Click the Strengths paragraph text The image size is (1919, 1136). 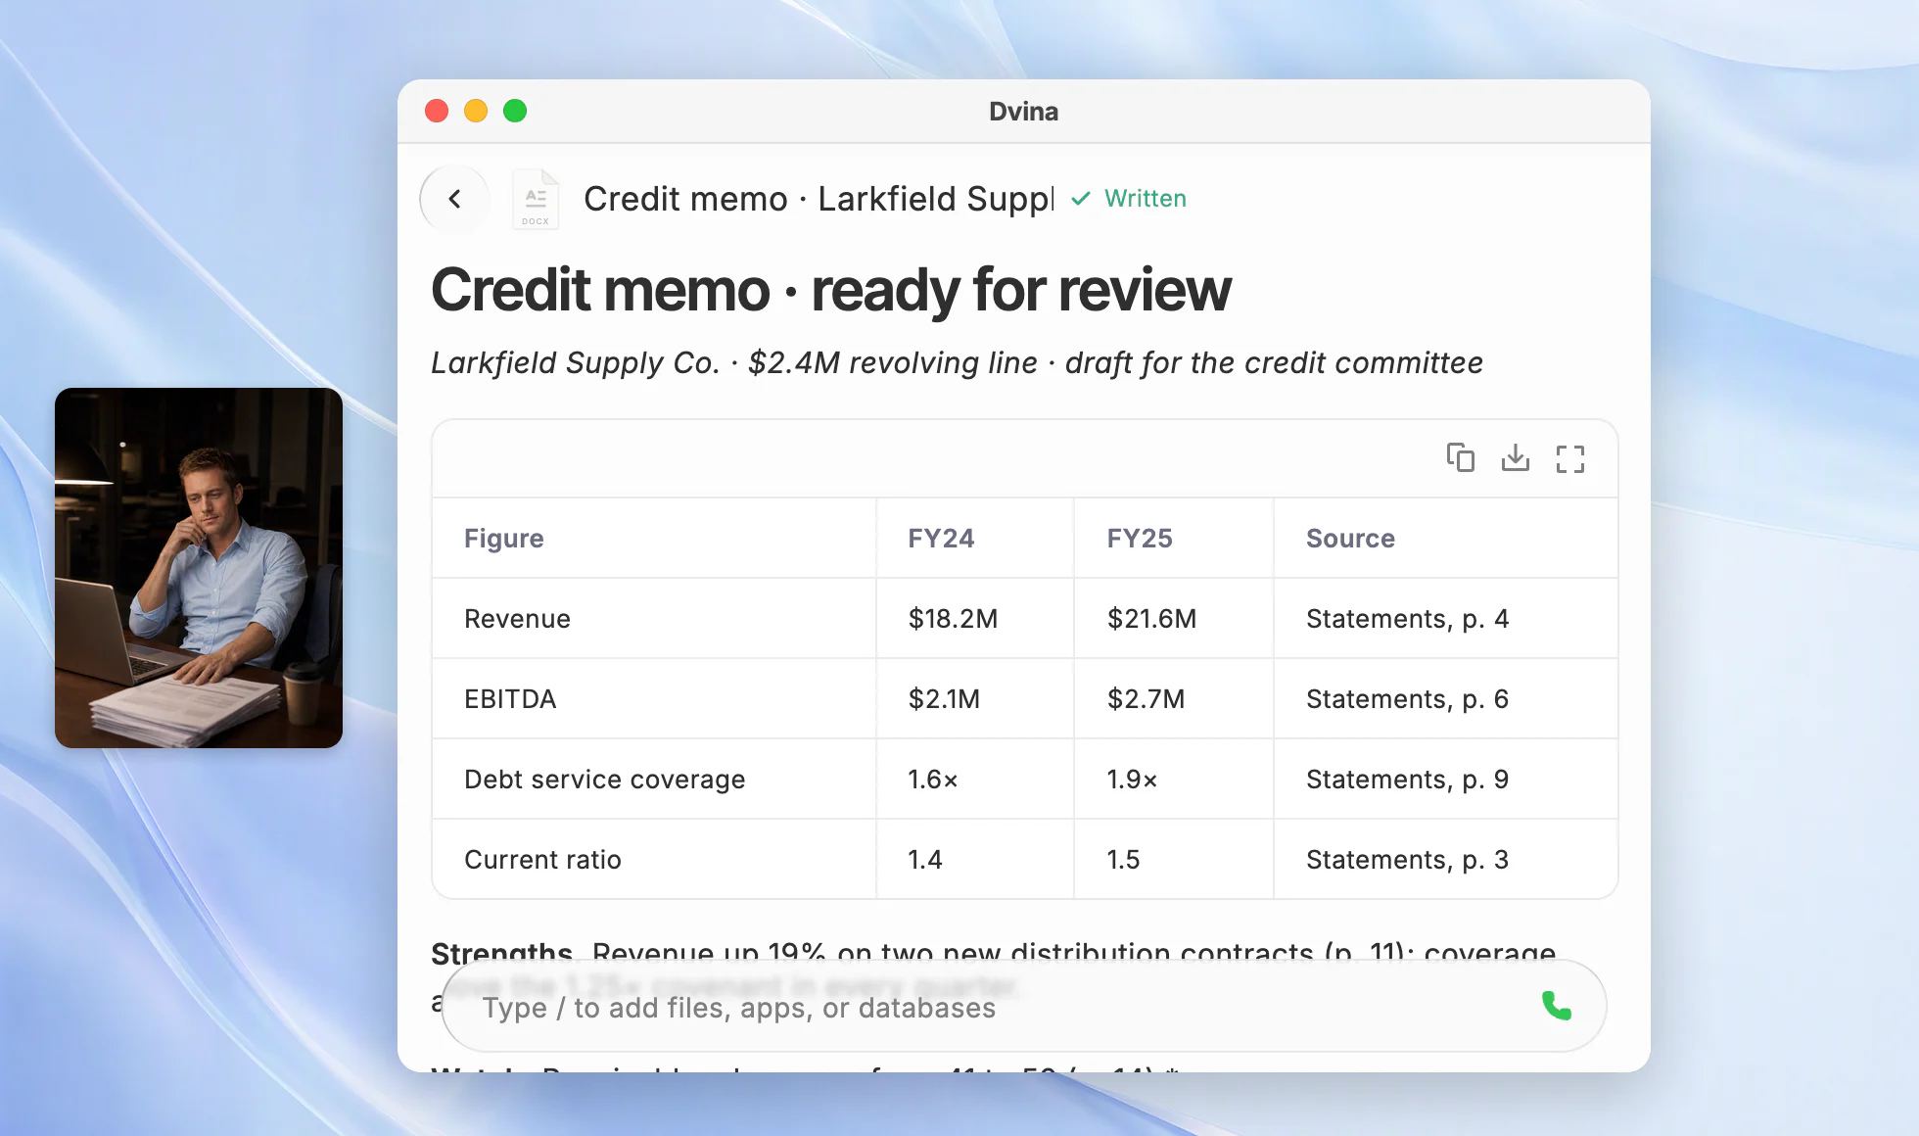[994, 952]
